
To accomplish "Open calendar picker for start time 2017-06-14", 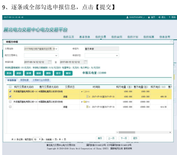I will click(50, 62).
